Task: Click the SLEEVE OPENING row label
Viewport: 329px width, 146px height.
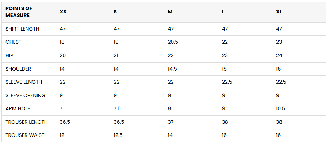Action: coord(26,95)
